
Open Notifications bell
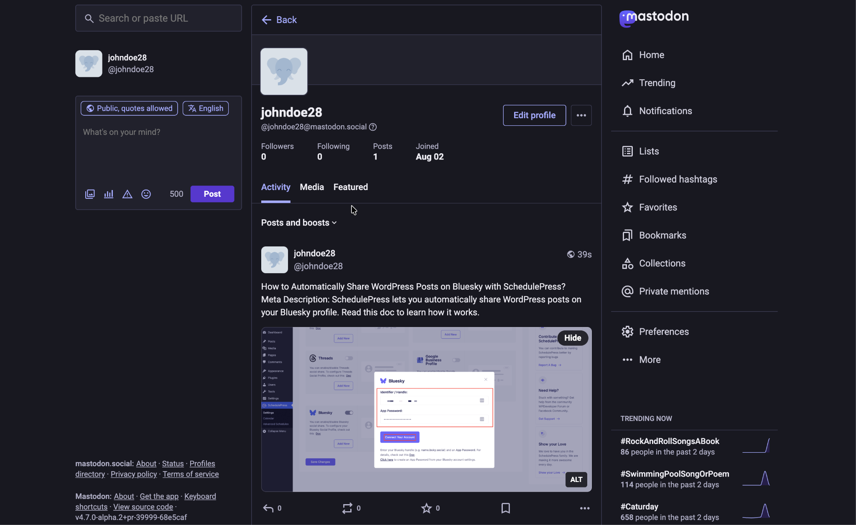(x=657, y=111)
